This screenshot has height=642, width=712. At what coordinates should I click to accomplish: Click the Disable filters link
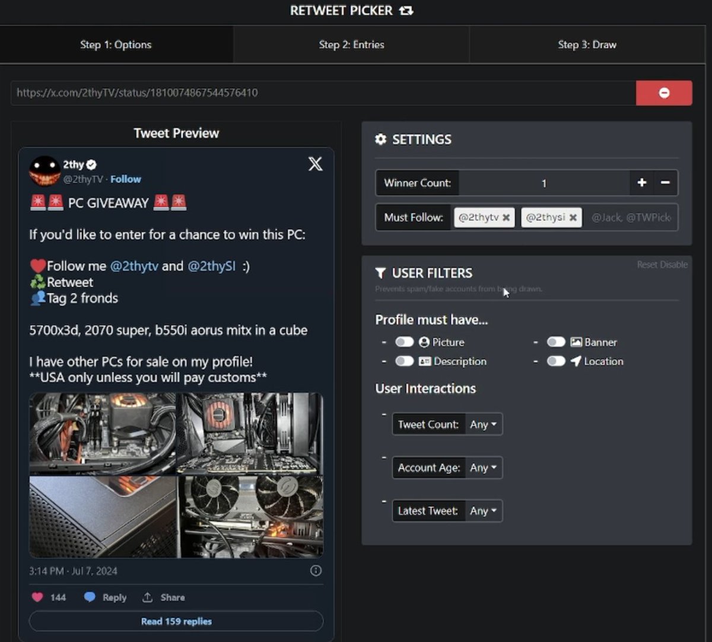point(673,265)
